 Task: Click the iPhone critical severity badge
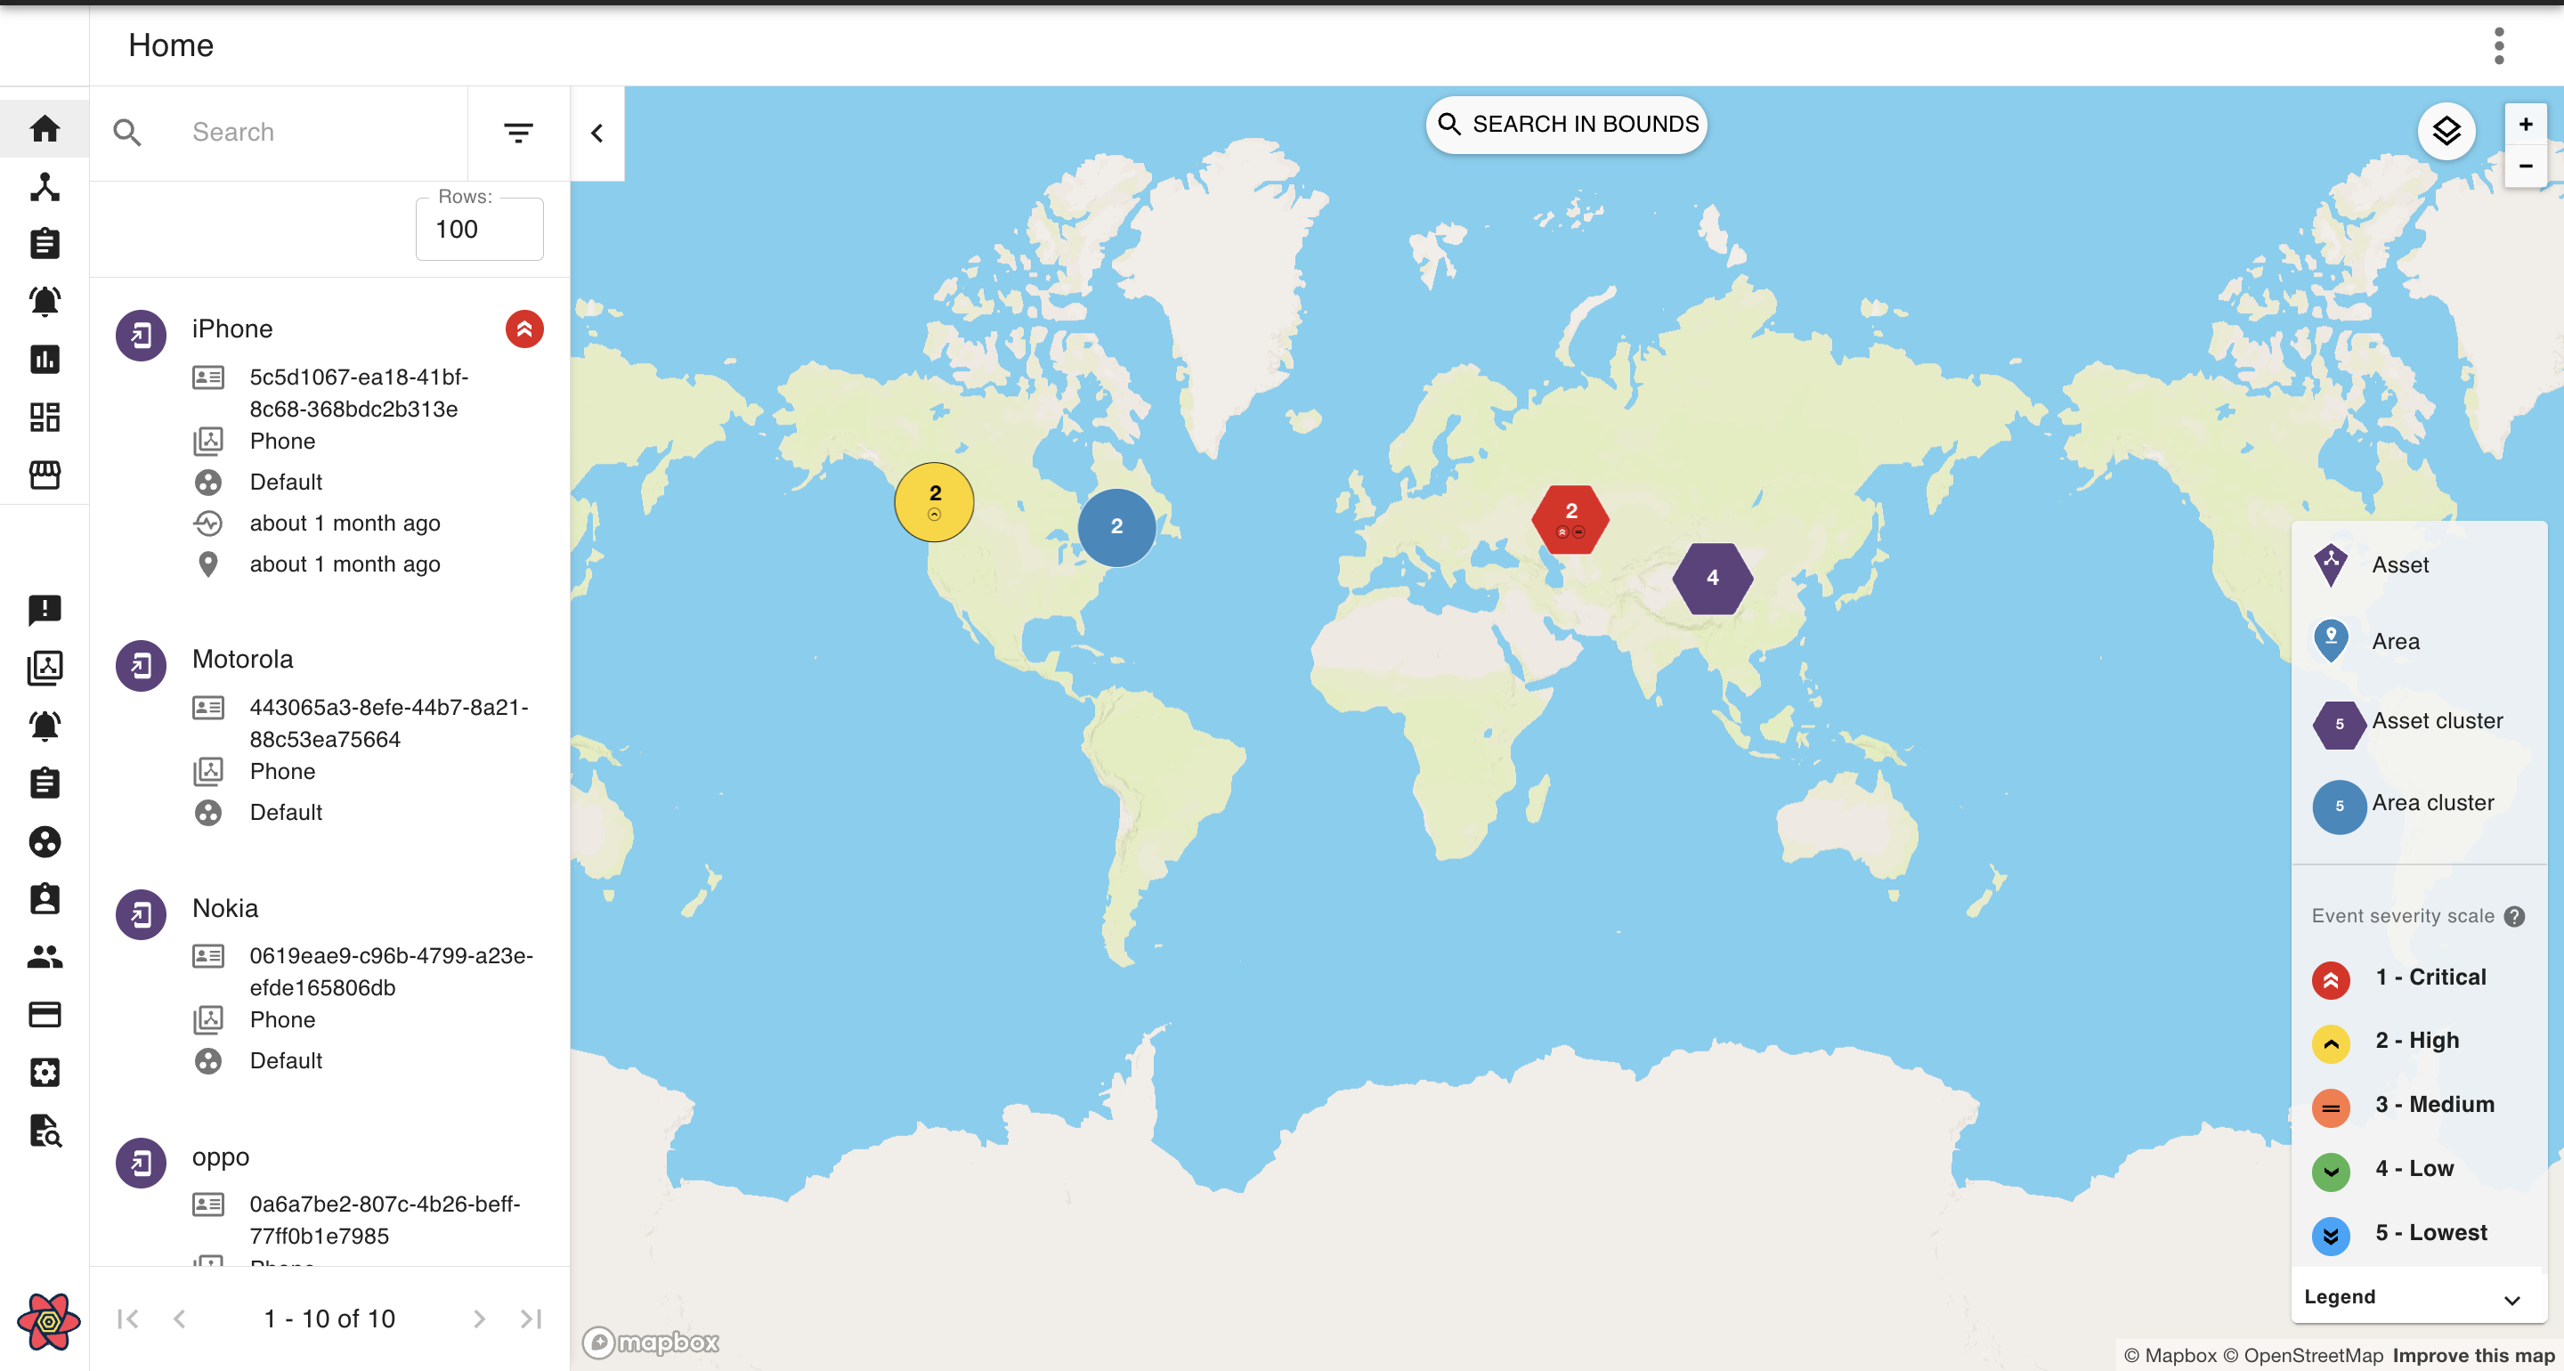tap(523, 329)
